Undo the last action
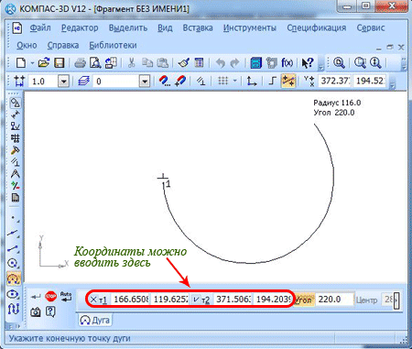412x349 pixels. [x=220, y=63]
